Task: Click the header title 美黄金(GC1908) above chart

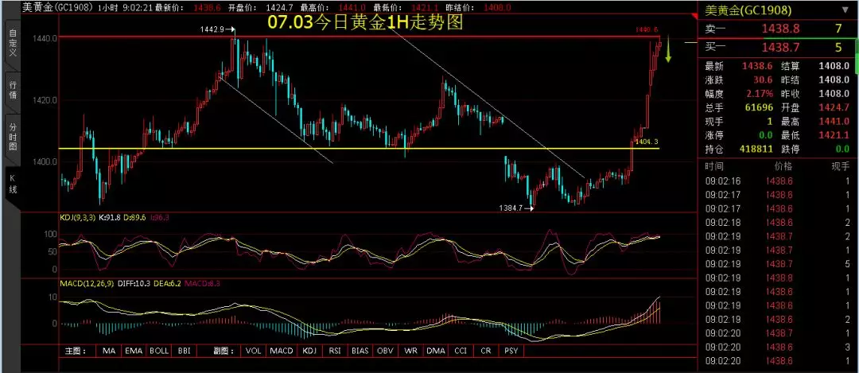Action: click(x=59, y=8)
